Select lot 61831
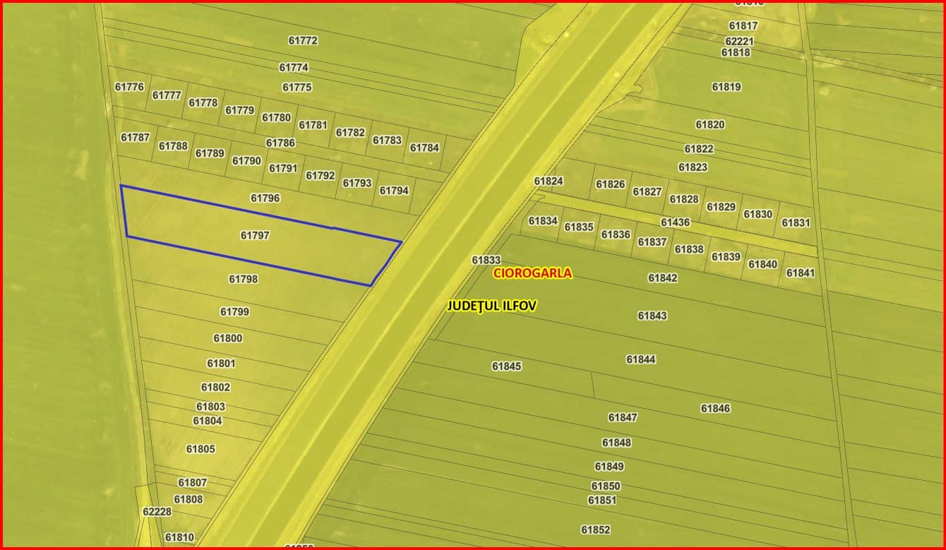The width and height of the screenshot is (946, 550). click(x=796, y=222)
